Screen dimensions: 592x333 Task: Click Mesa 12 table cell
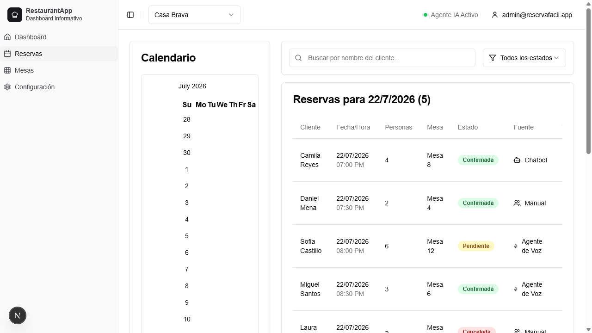435,246
